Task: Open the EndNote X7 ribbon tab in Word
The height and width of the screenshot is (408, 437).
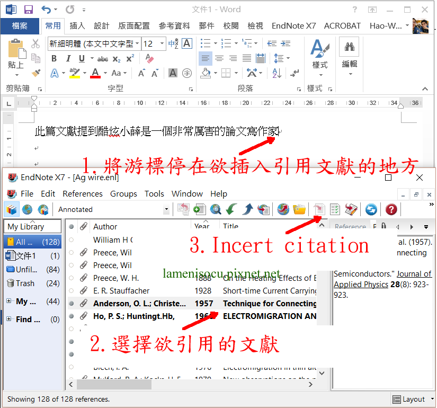Action: tap(294, 26)
